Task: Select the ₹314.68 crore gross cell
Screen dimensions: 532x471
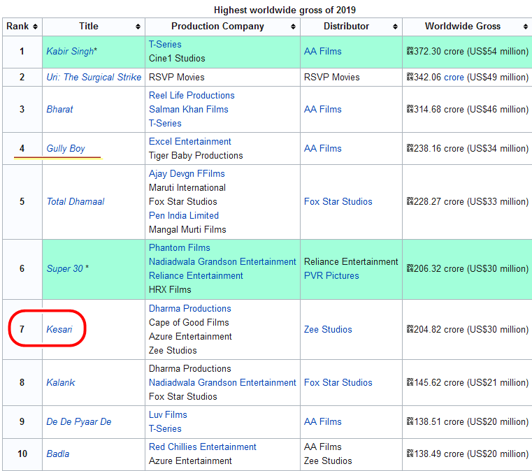Action: [x=467, y=109]
